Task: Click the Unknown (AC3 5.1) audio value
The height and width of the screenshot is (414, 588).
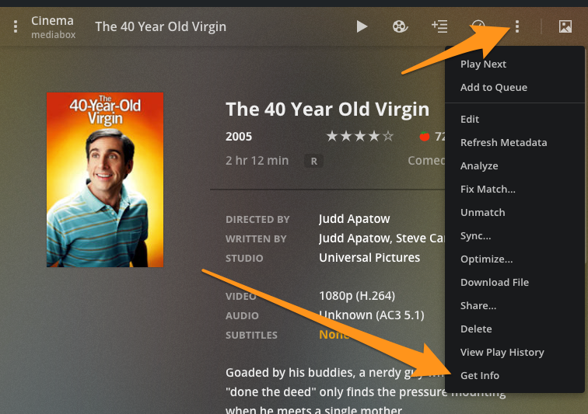Action: point(372,315)
